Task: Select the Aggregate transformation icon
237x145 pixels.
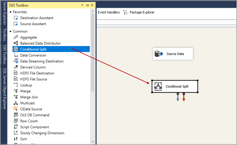Action: point(16,37)
